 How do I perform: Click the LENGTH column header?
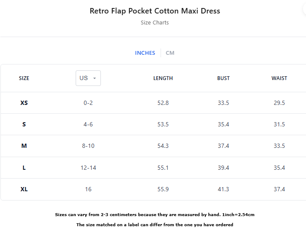coord(163,78)
